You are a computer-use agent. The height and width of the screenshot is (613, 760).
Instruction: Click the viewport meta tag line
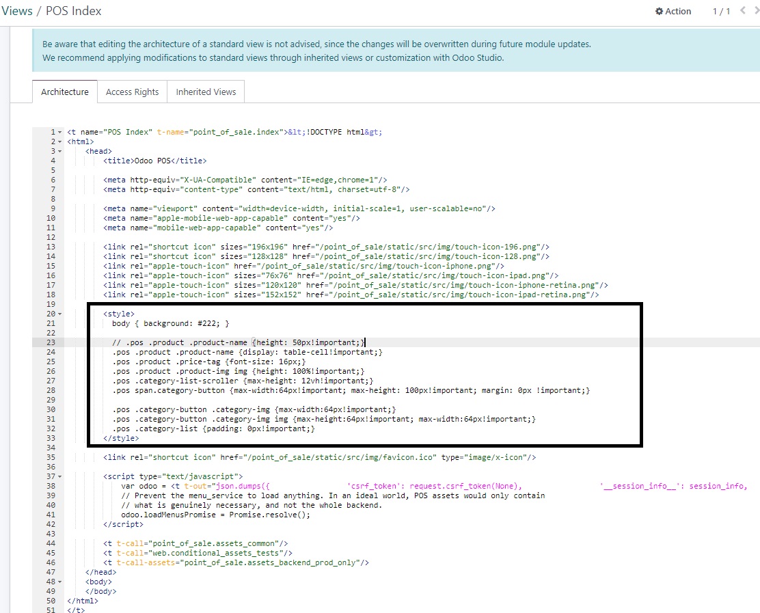(x=299, y=208)
